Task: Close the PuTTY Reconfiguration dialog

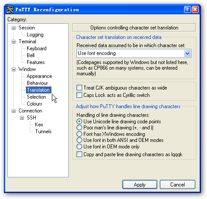Action: click(x=195, y=10)
